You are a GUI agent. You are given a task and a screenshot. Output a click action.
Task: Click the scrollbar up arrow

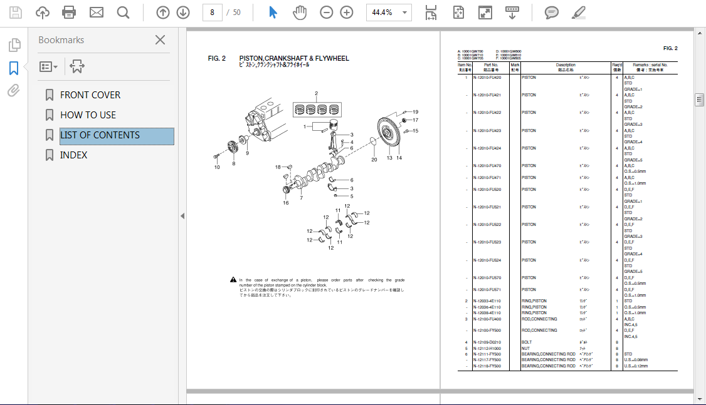click(699, 33)
